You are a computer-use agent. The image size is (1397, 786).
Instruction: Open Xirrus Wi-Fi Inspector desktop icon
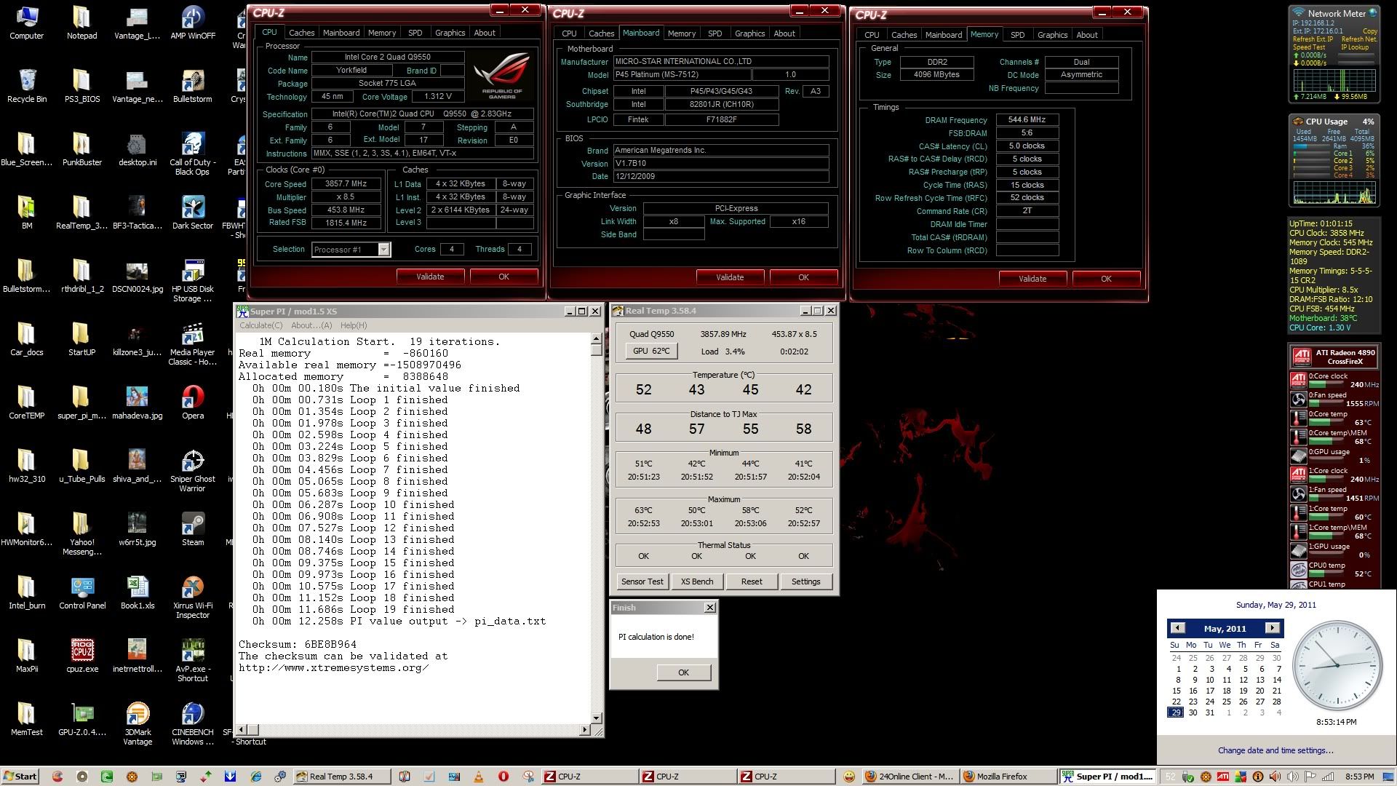tap(193, 598)
